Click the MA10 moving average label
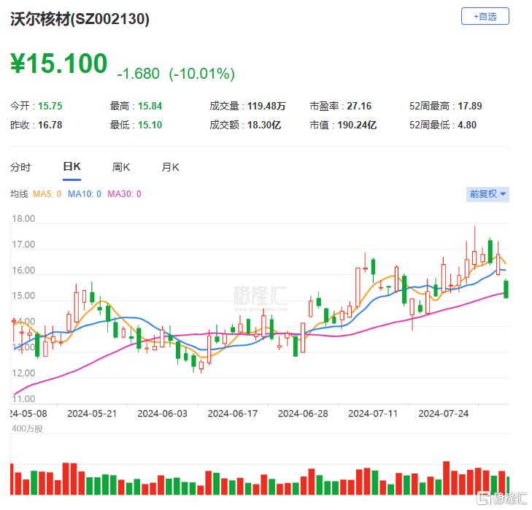The height and width of the screenshot is (510, 532). pyautogui.click(x=85, y=194)
